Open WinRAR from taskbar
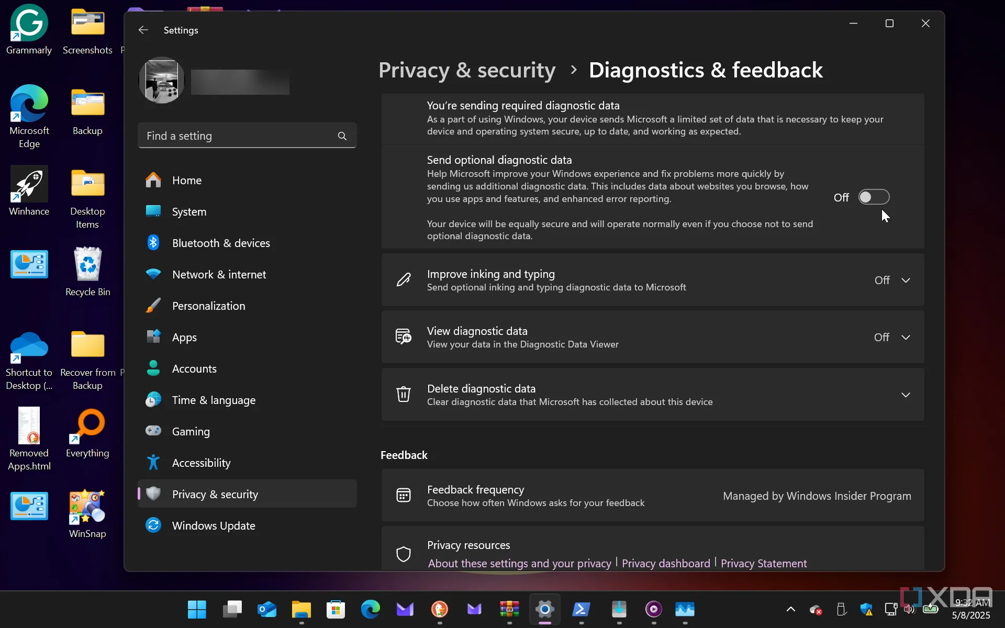The height and width of the screenshot is (628, 1005). (509, 609)
